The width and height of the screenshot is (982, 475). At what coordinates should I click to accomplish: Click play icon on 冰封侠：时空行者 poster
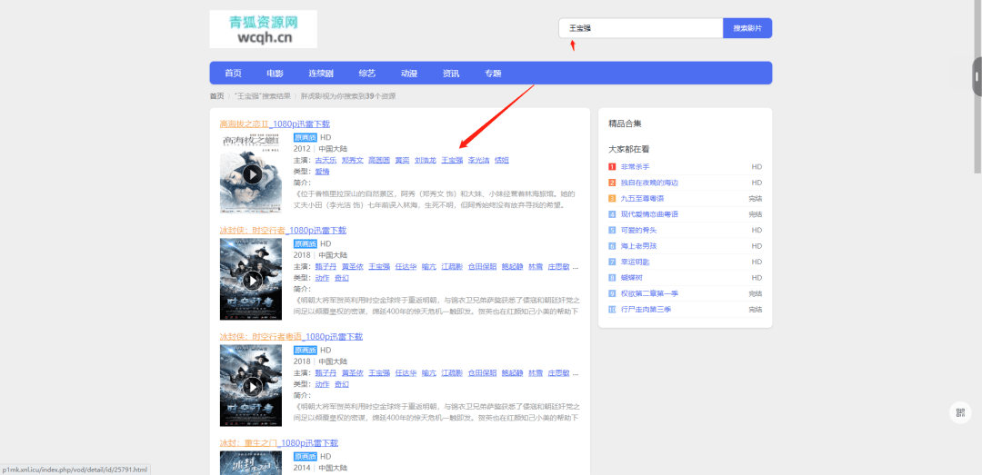[x=252, y=280]
